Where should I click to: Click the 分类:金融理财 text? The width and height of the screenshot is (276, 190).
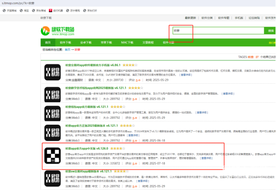(x=74, y=80)
